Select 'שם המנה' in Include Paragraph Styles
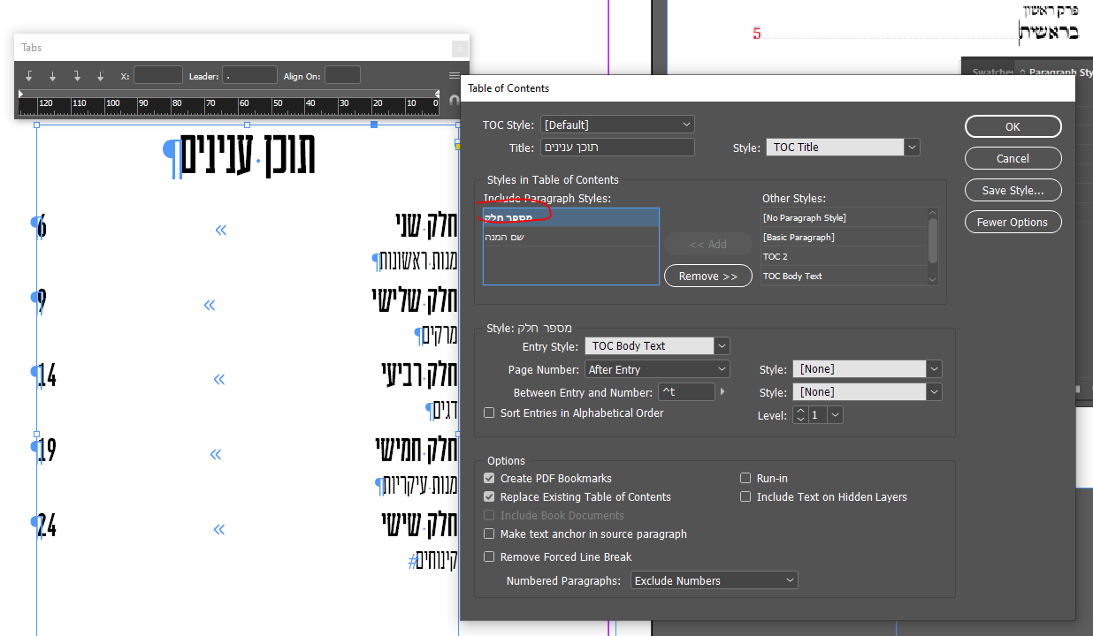Image resolution: width=1093 pixels, height=636 pixels. [571, 237]
